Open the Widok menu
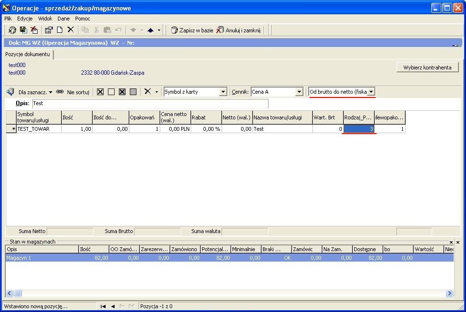This screenshot has height=312, width=466. point(45,19)
